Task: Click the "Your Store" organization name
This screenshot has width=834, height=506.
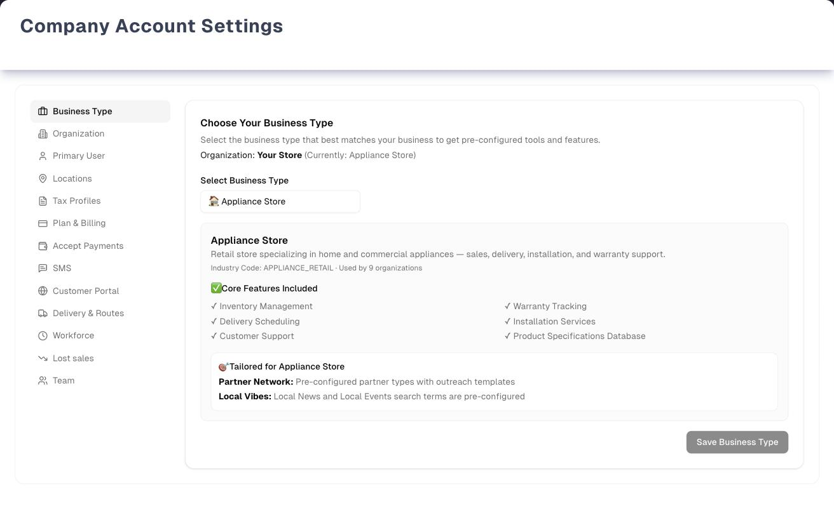Action: tap(280, 155)
